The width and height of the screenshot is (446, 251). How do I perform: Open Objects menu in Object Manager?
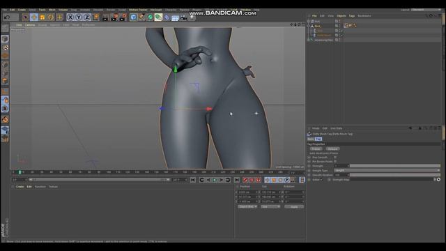point(341,16)
